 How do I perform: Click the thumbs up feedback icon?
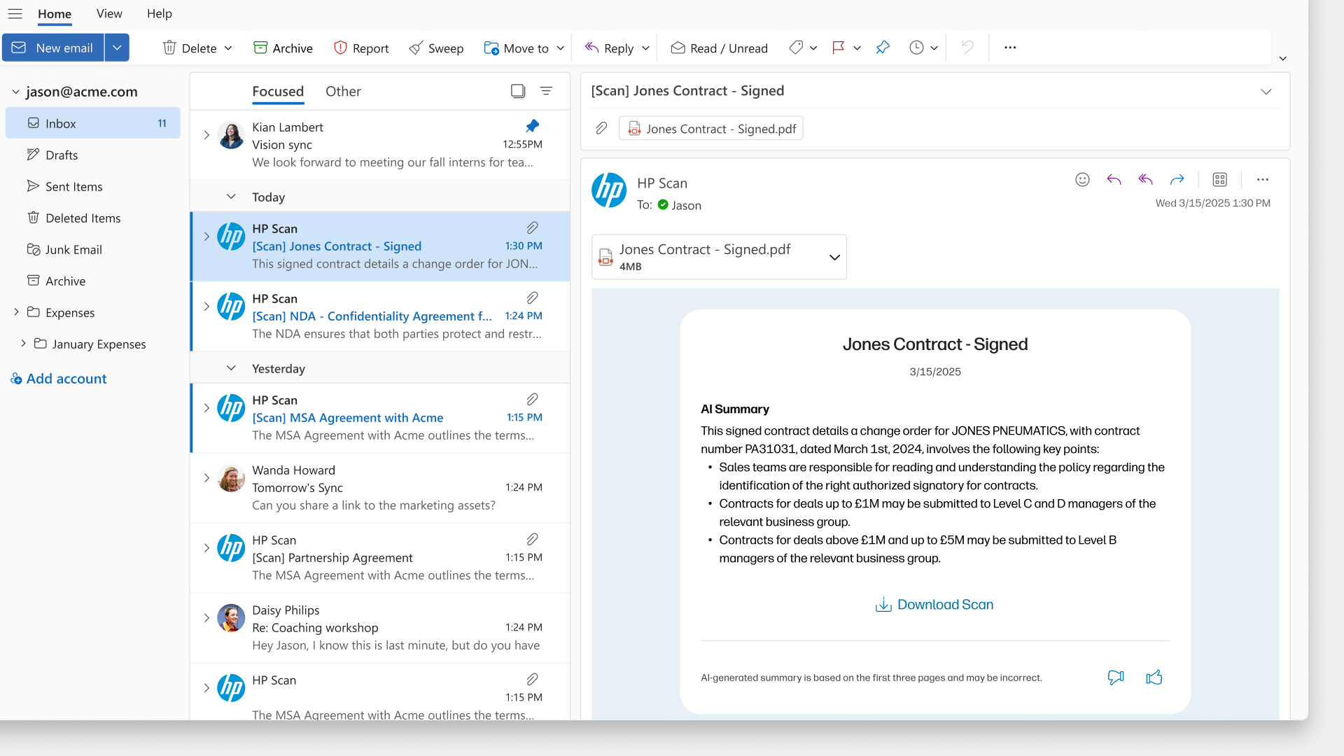[1154, 677]
